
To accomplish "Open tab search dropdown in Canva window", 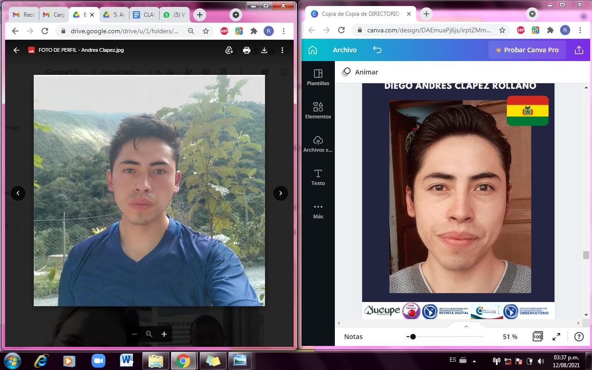I will coord(532,14).
